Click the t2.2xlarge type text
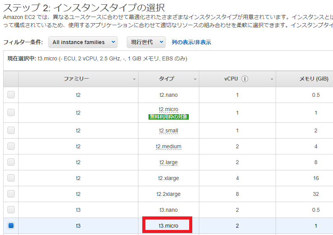Viewport: 333px width, 235px height. tap(169, 194)
